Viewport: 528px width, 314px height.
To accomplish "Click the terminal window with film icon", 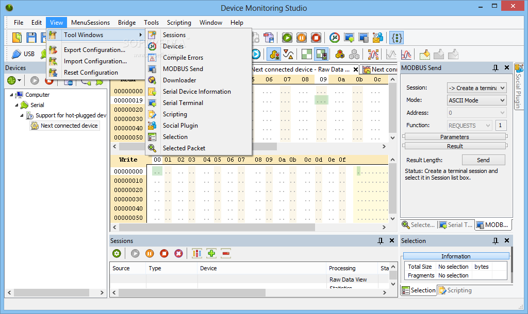I will [x=364, y=38].
